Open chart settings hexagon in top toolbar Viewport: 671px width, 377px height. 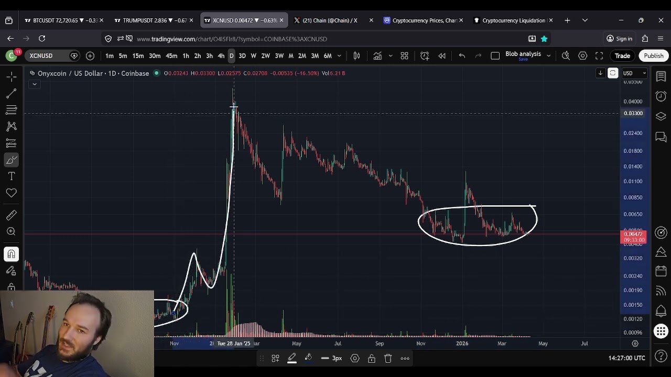click(582, 56)
